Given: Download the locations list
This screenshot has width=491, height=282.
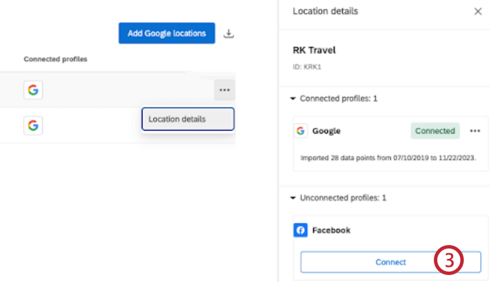Looking at the screenshot, I should pos(229,34).
